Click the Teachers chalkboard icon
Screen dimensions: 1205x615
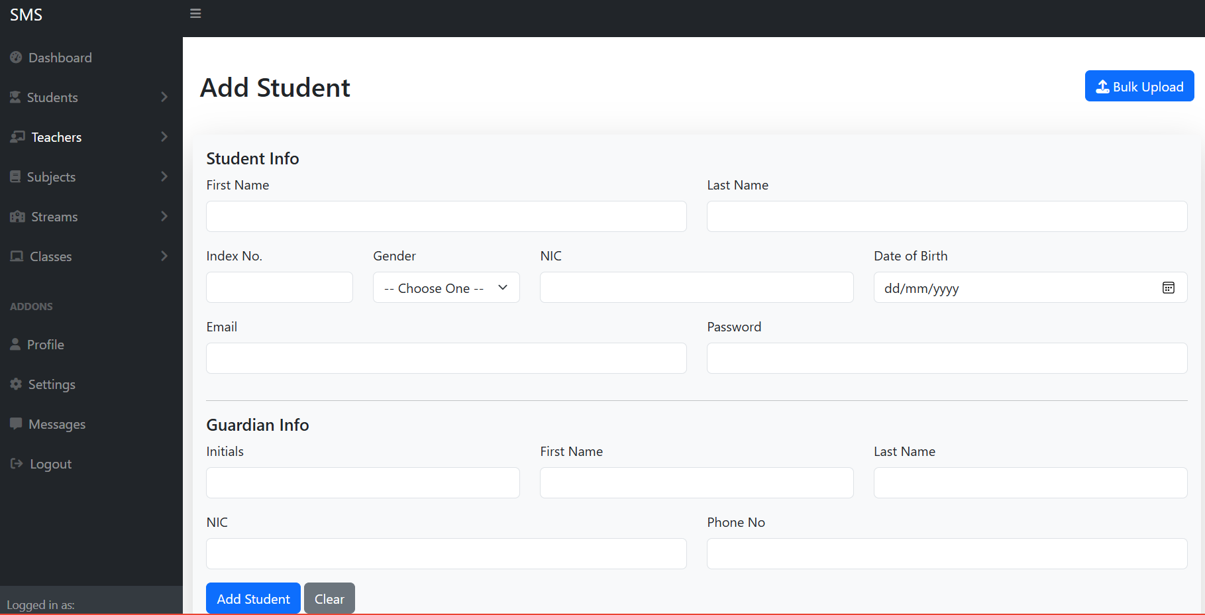17,137
